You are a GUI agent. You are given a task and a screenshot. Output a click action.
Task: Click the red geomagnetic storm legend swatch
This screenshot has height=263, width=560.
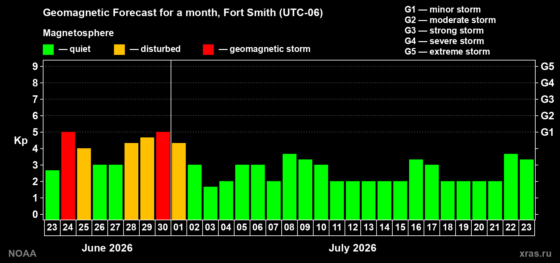click(208, 50)
